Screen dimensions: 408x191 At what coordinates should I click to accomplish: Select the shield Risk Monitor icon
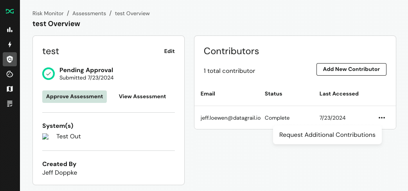pos(10,59)
